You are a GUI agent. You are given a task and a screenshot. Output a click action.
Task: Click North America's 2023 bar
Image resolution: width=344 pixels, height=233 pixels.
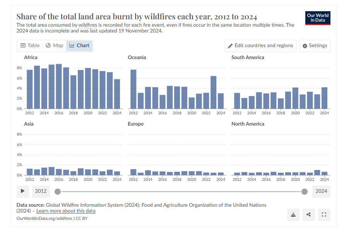pyautogui.click(x=317, y=173)
